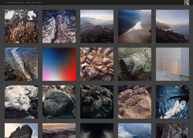Open the dark symmetrical blur thumbnail
Image resolution: width=193 pixels, height=138 pixels.
(97, 130)
